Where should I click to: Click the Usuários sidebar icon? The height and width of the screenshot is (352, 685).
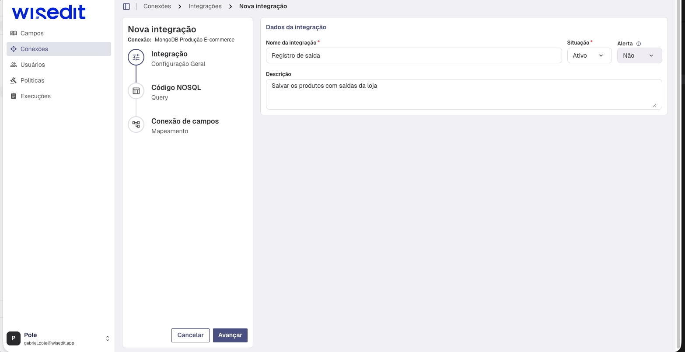tap(14, 65)
